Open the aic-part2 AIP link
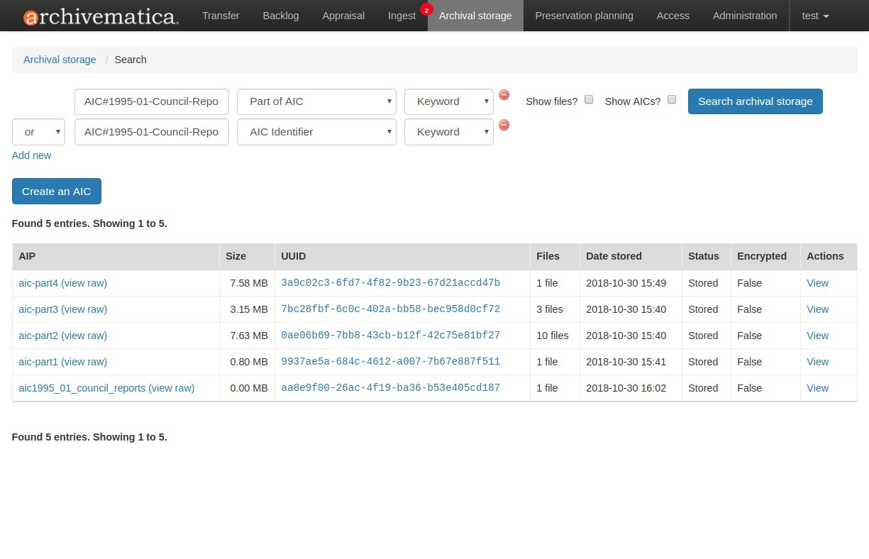This screenshot has height=559, width=869. coord(38,336)
